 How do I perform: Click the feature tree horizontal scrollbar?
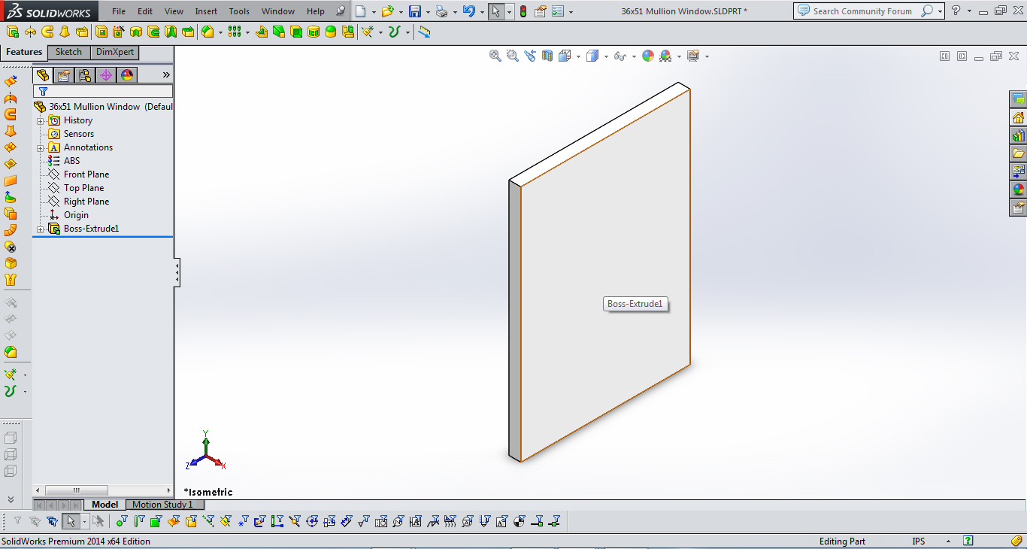tap(102, 490)
